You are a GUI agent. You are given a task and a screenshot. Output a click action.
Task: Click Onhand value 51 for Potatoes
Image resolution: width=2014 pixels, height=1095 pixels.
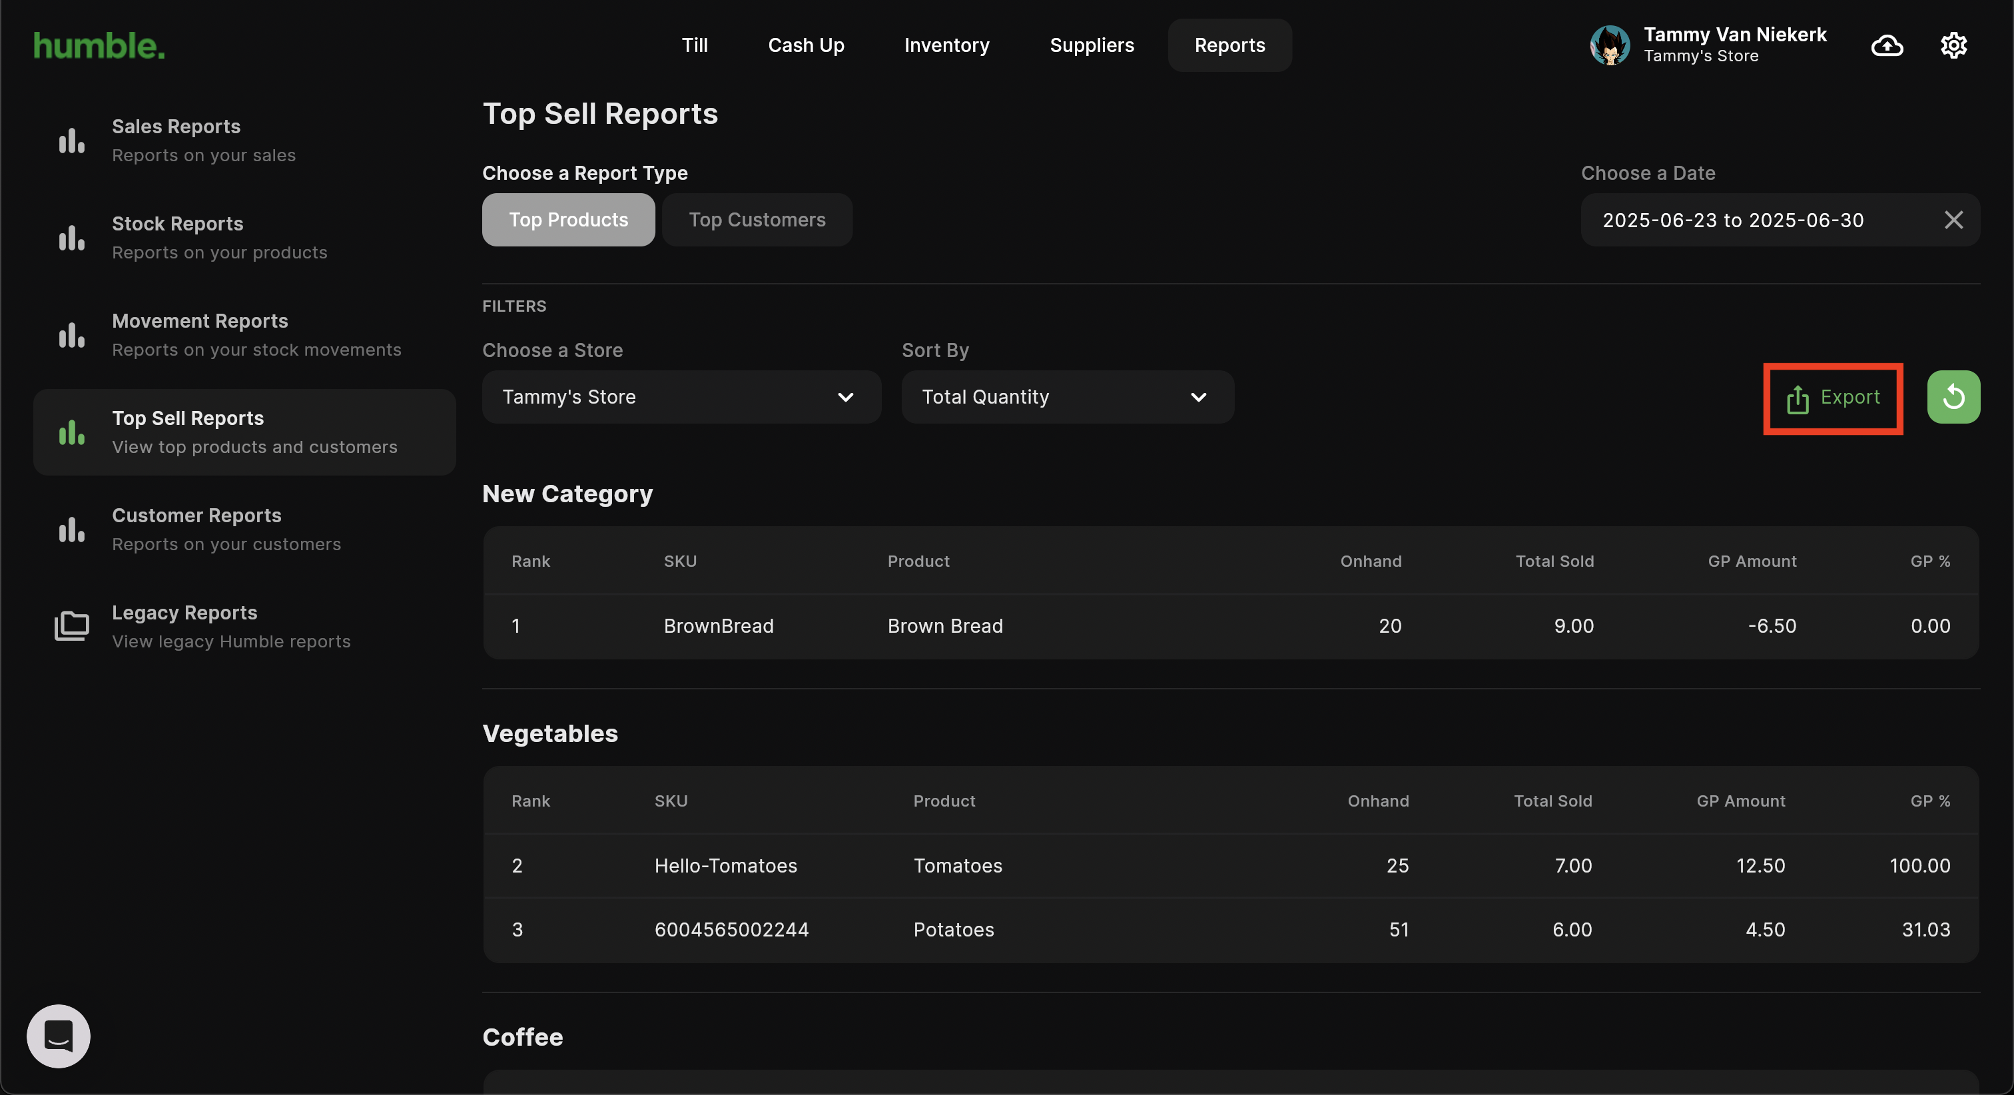pyautogui.click(x=1399, y=929)
